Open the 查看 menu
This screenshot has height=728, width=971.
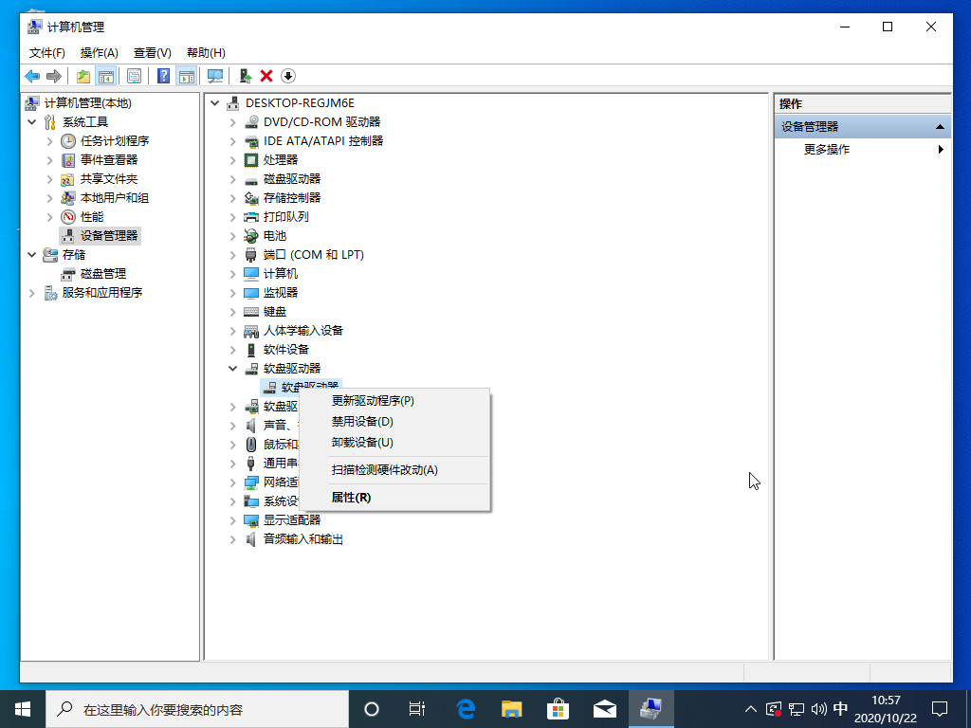click(x=151, y=52)
